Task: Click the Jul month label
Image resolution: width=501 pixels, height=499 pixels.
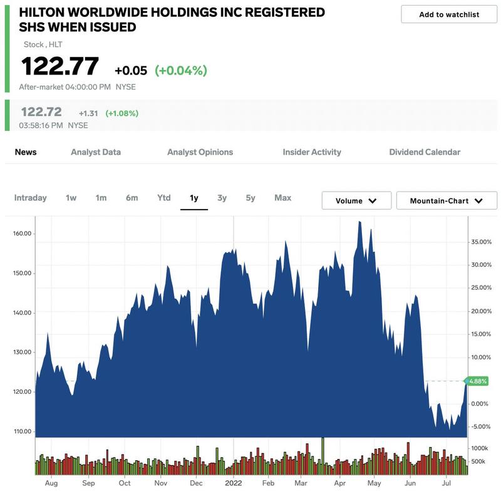Action: pyautogui.click(x=447, y=483)
